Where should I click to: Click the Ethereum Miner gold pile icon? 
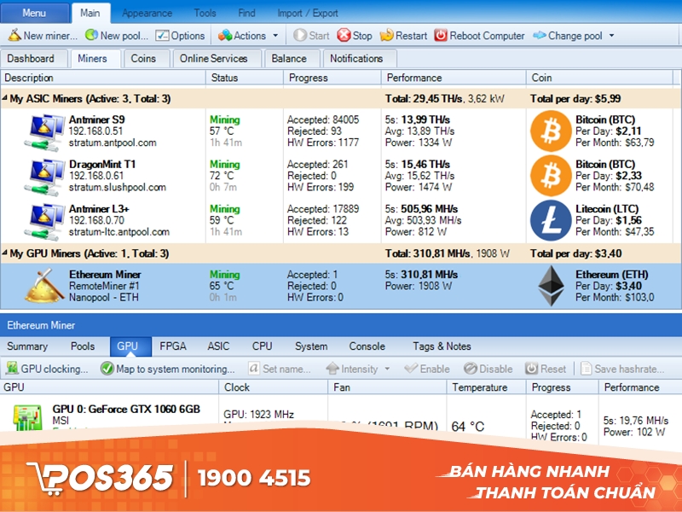[44, 286]
